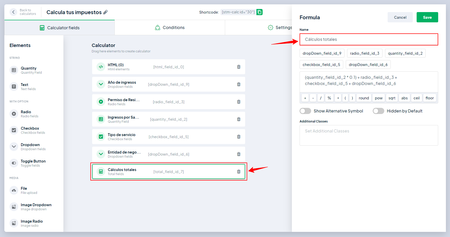Insert the round function into formula

363,98
